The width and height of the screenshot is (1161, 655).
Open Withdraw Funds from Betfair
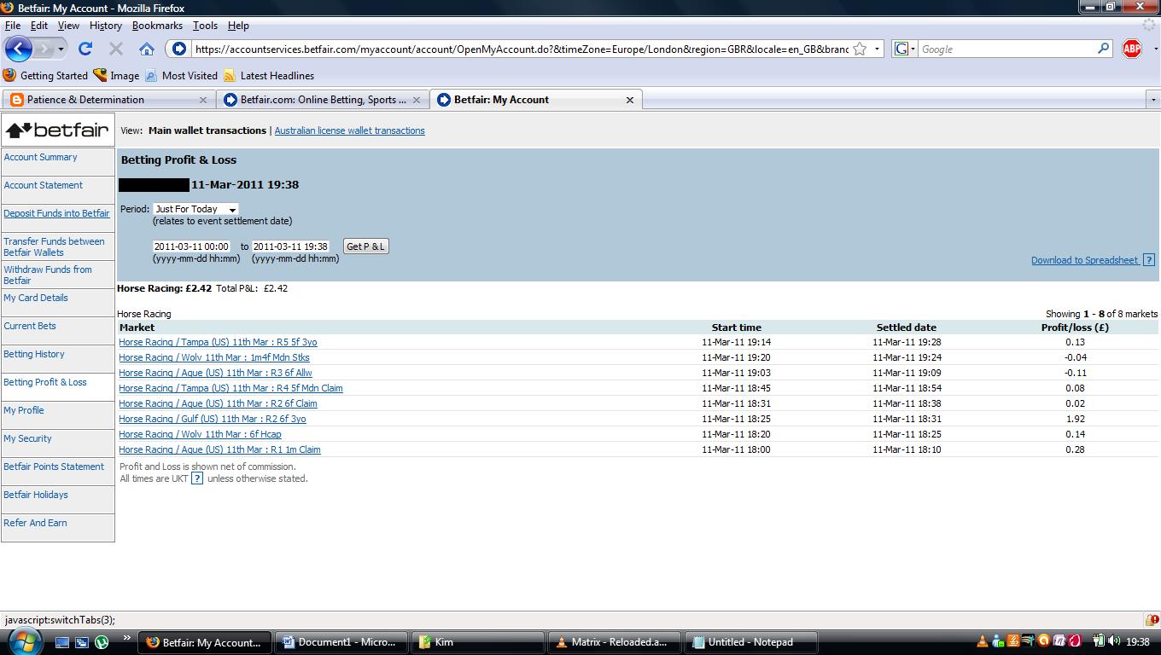[48, 275]
